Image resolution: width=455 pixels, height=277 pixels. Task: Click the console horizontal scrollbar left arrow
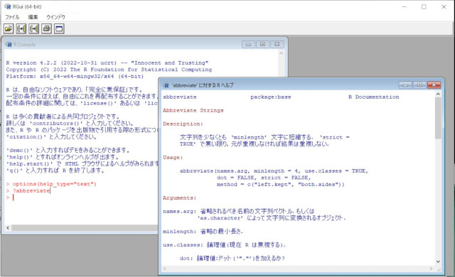[x=8, y=228]
